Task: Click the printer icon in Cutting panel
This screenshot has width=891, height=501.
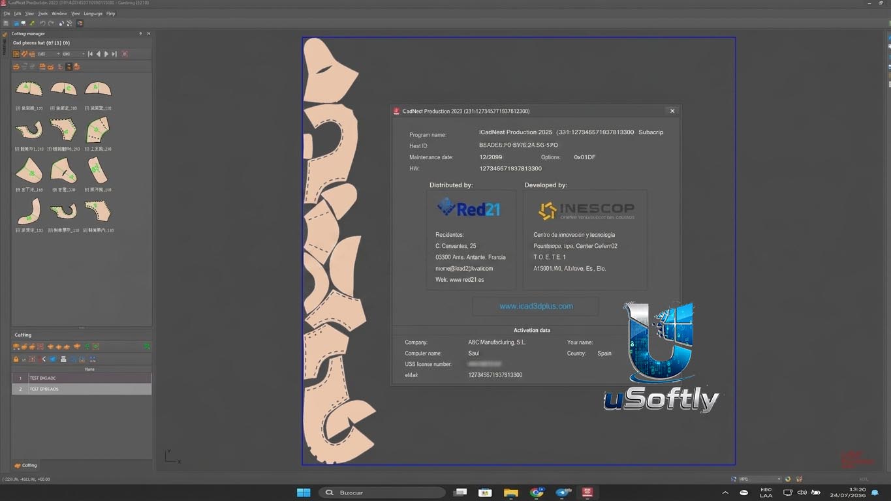Action: coord(63,359)
